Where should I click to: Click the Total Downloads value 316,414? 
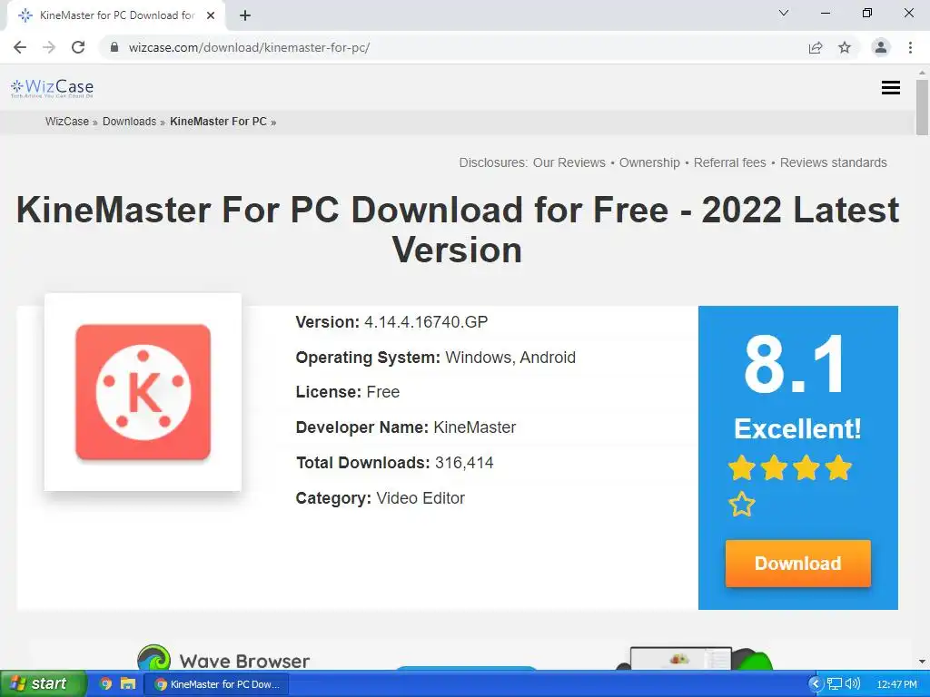point(464,462)
